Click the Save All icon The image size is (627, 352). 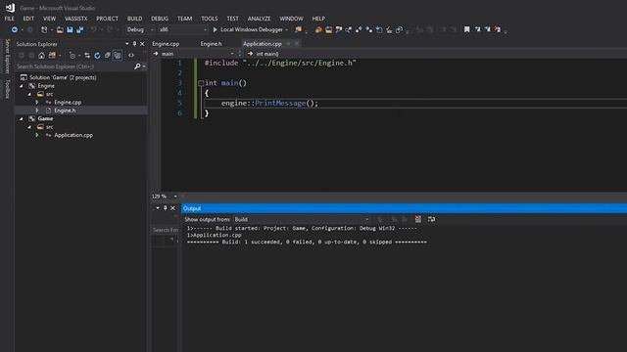pyautogui.click(x=80, y=29)
